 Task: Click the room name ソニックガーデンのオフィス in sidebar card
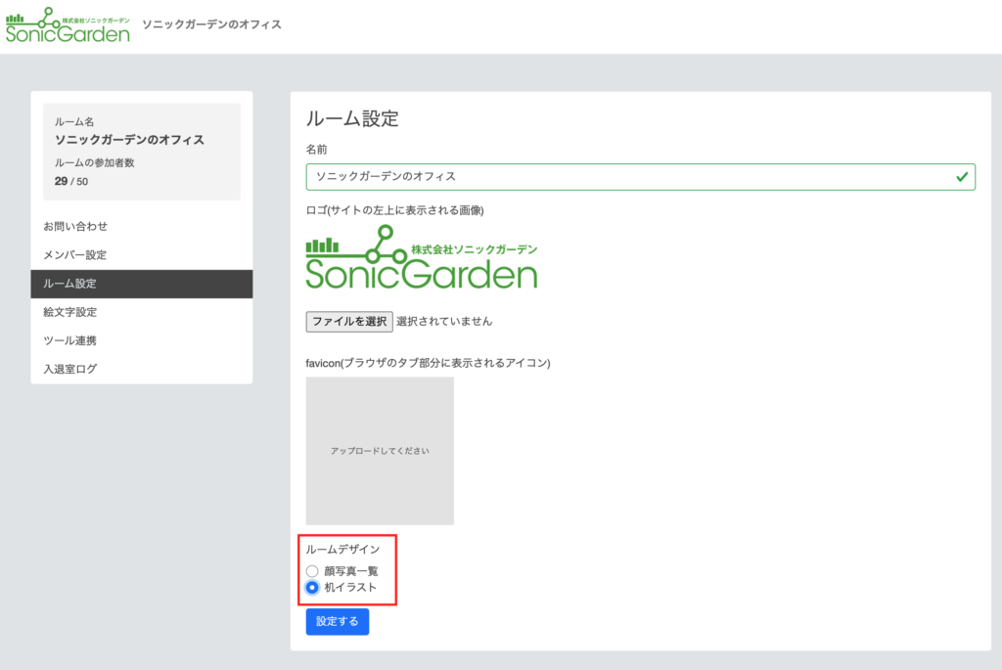pos(129,140)
